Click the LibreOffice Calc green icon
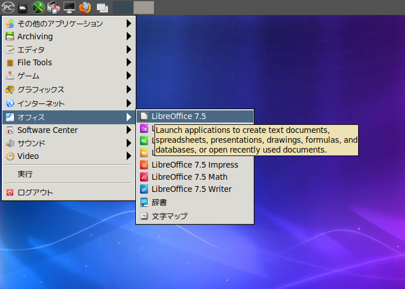405x289 pixels. [x=144, y=140]
